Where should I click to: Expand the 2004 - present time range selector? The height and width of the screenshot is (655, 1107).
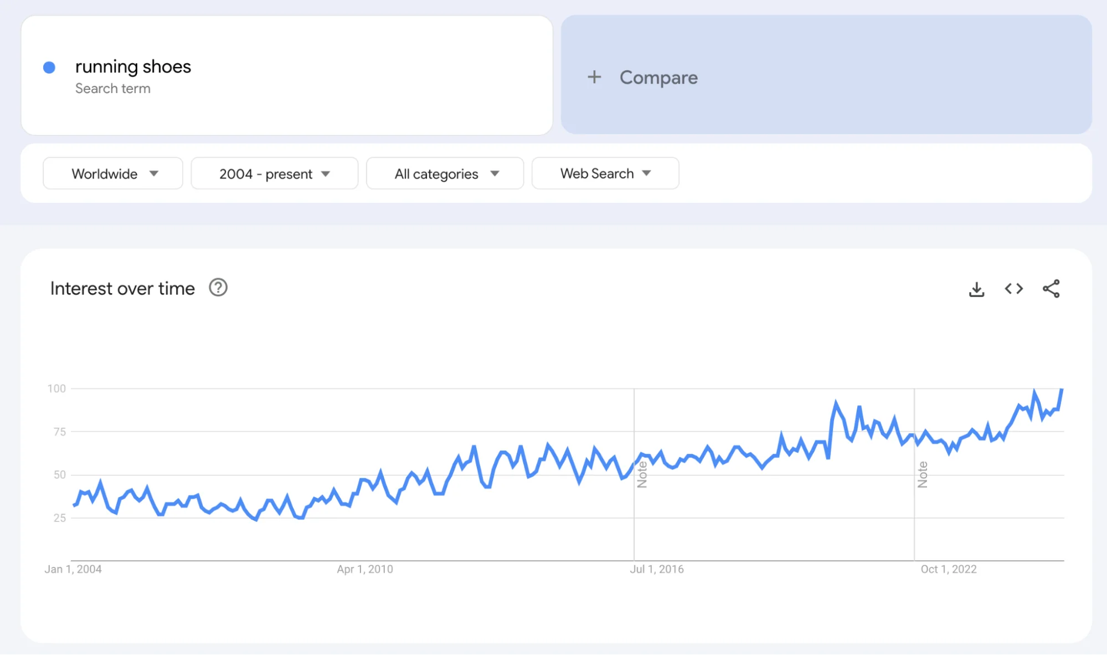pyautogui.click(x=274, y=173)
